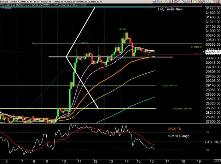221x164 pixels.
Task: Click the B:30283.30 bid value
Action: 82,2
